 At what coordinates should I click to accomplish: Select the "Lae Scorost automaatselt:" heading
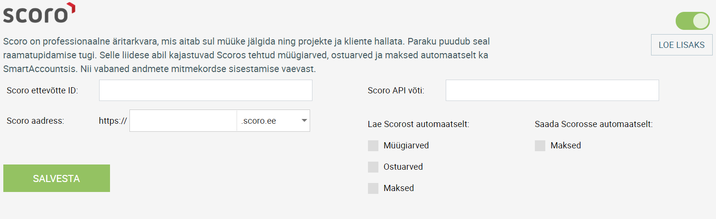tap(418, 125)
